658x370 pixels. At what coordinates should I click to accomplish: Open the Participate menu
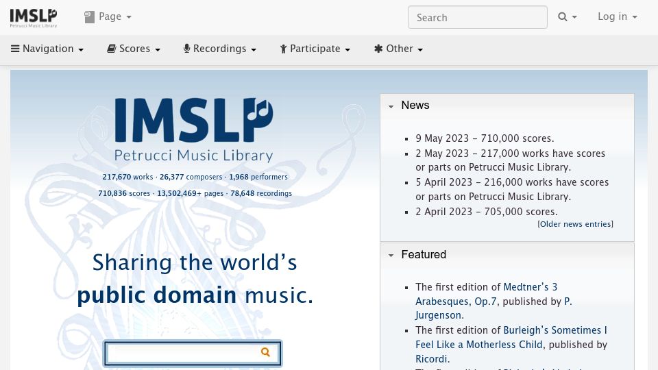click(x=315, y=49)
